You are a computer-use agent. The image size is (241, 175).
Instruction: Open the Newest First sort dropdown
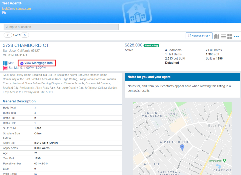[x=199, y=36]
